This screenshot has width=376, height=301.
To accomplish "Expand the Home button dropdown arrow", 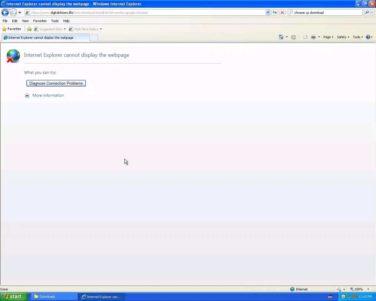I will click(x=287, y=37).
